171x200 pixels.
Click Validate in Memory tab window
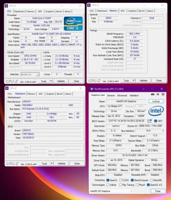pos(143,81)
